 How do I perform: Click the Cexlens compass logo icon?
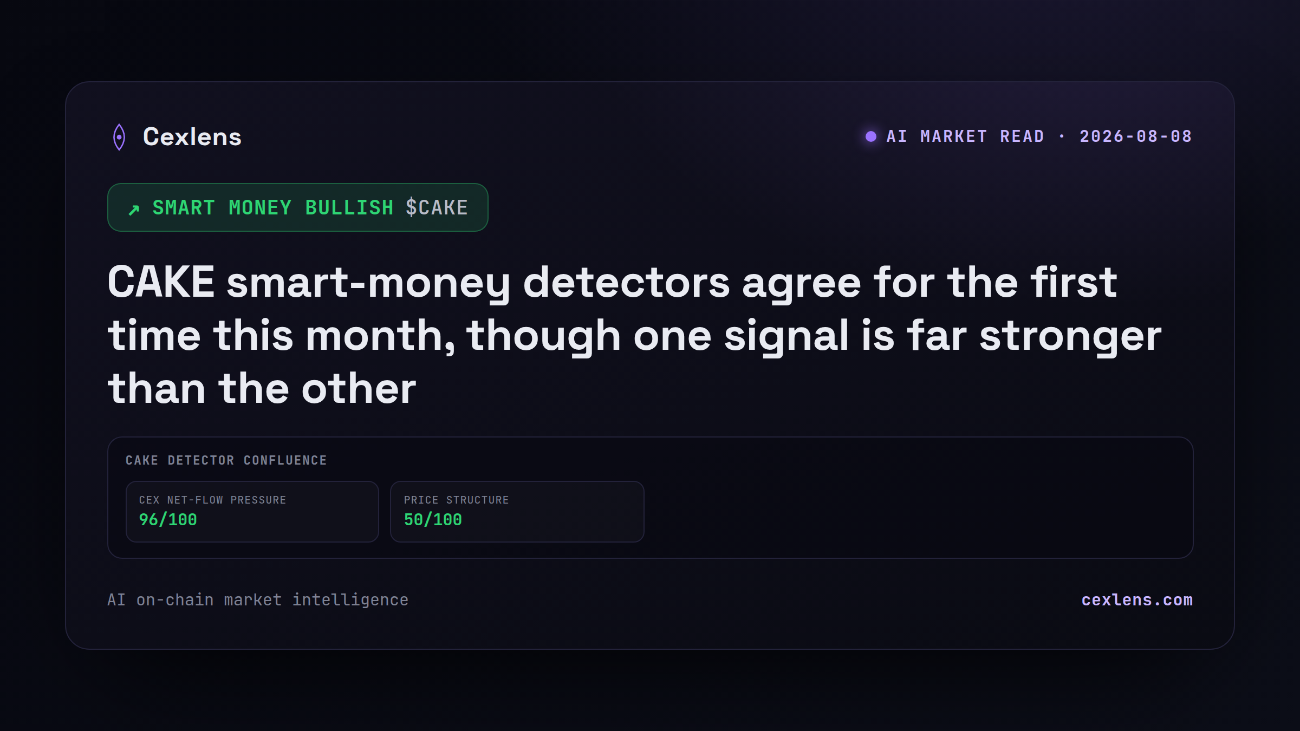pyautogui.click(x=119, y=137)
